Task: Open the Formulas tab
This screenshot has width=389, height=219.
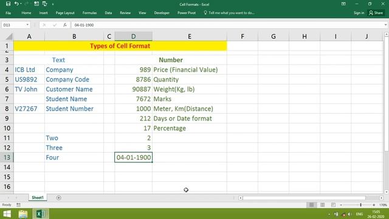Action: 89,13
